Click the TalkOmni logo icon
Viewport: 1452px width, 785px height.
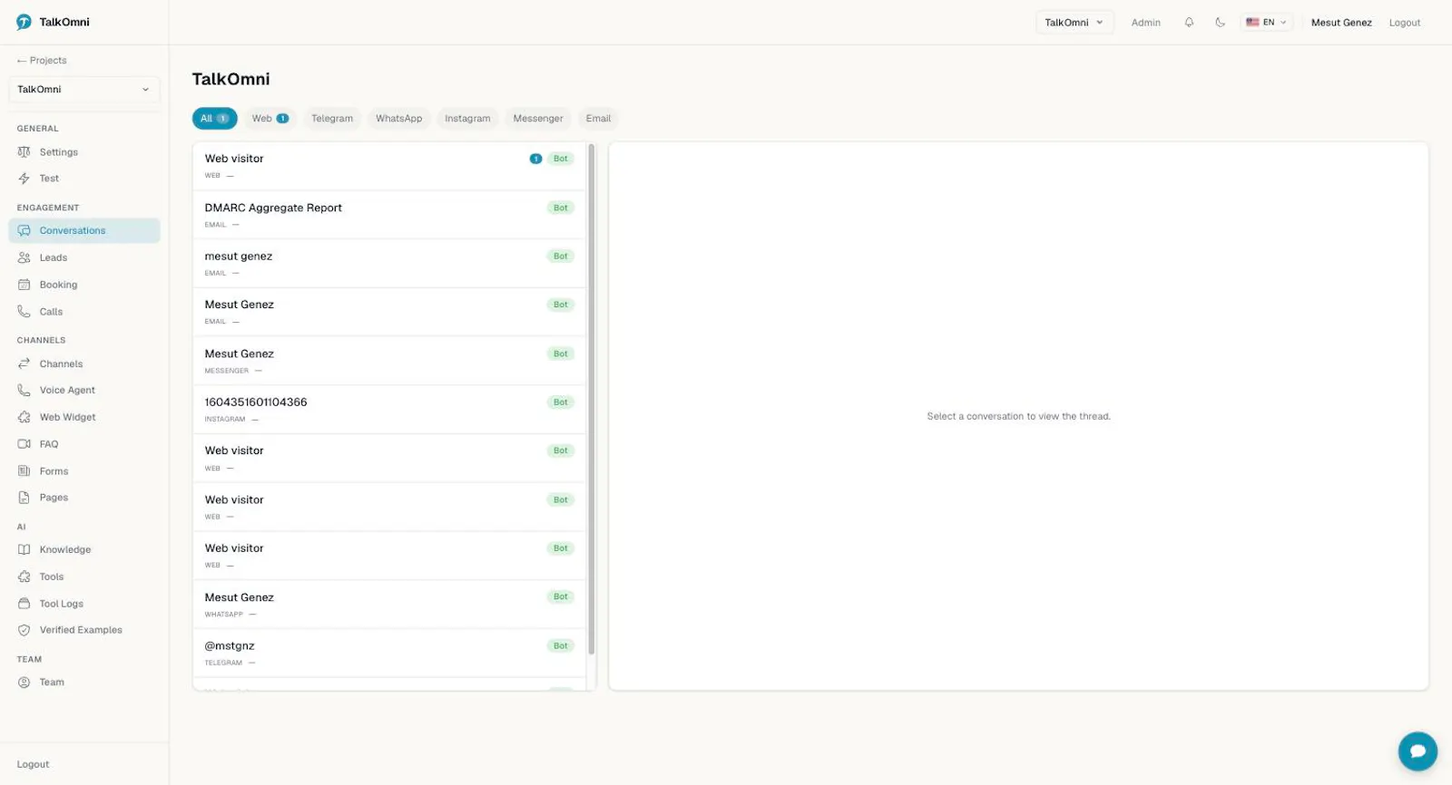coord(24,22)
